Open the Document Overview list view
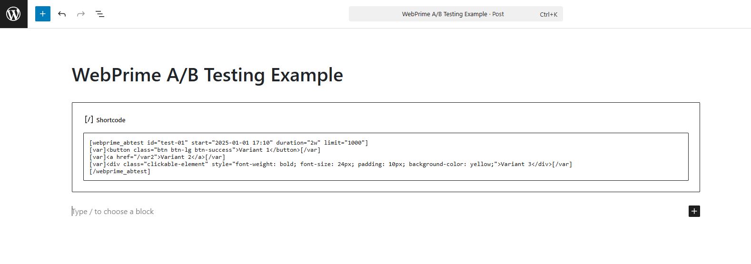 (x=100, y=14)
